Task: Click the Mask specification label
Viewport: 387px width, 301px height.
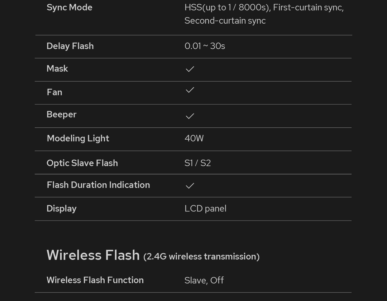Action: (57, 69)
